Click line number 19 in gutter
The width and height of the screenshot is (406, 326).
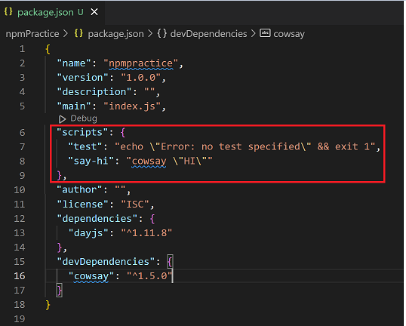[x=20, y=319]
